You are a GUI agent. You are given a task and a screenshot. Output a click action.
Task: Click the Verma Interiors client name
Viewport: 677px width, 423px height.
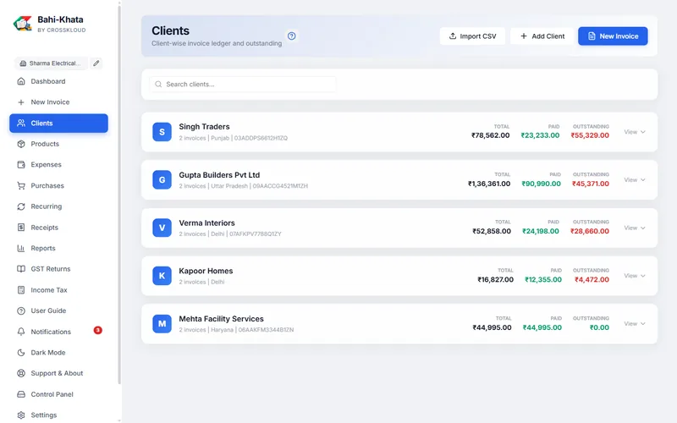(x=206, y=222)
